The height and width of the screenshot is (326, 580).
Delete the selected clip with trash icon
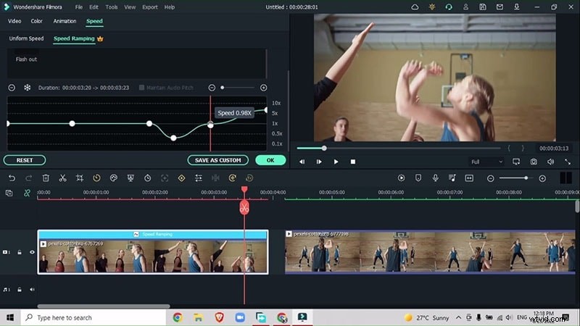[x=46, y=178]
